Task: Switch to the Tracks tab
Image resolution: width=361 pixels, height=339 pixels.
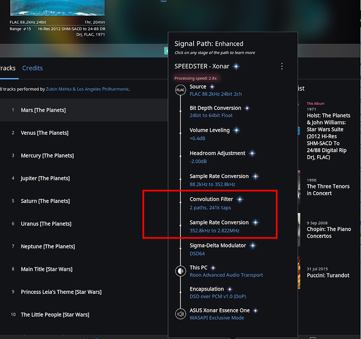Action: pyautogui.click(x=7, y=68)
